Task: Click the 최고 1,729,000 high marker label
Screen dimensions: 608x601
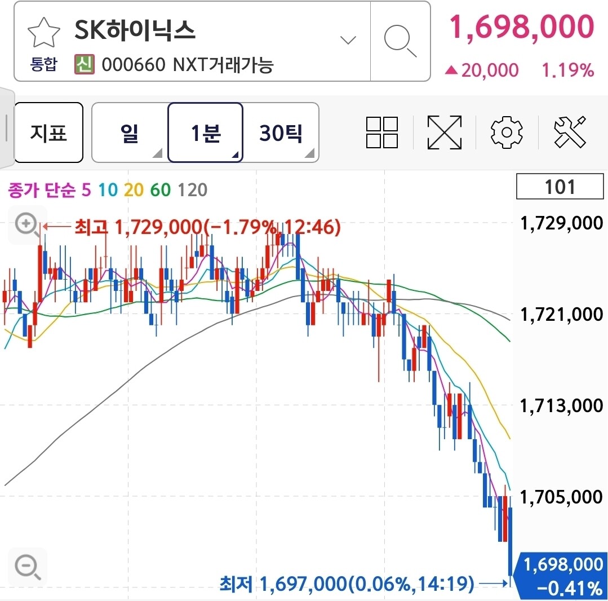Action: 207,227
